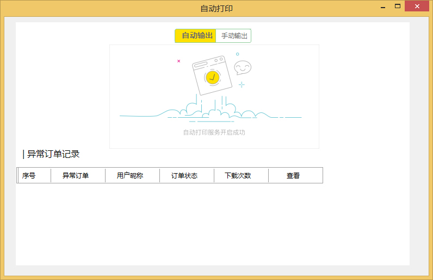Screen dimensions: 433x280
Task: Click the 序号 column header
Action: click(x=29, y=176)
